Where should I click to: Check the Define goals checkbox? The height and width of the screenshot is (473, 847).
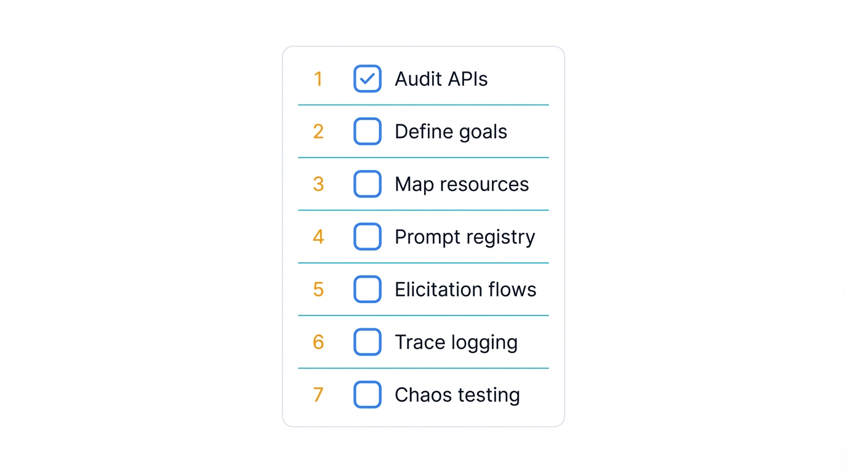click(x=367, y=131)
